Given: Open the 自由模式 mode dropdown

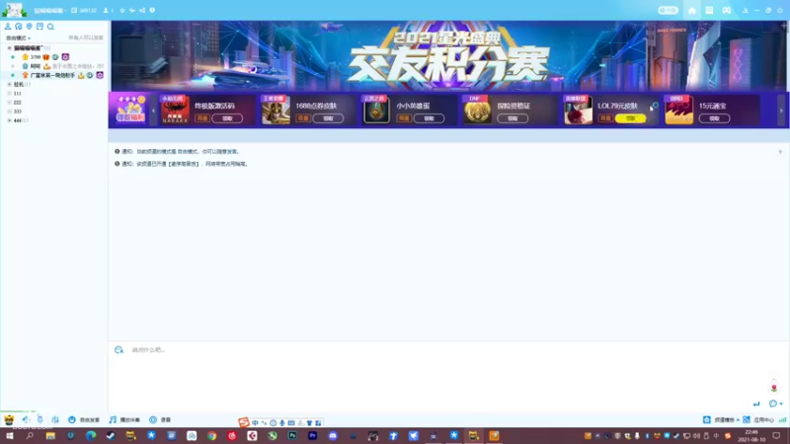Looking at the screenshot, I should coord(18,37).
